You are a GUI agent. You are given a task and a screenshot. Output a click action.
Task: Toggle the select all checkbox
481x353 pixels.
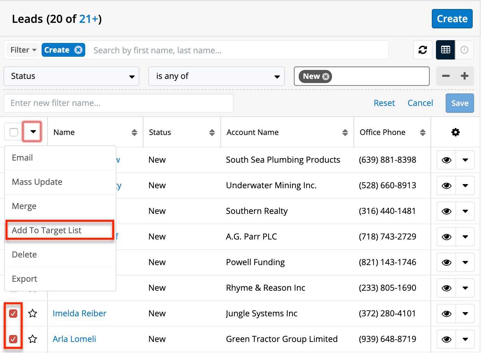pos(14,132)
